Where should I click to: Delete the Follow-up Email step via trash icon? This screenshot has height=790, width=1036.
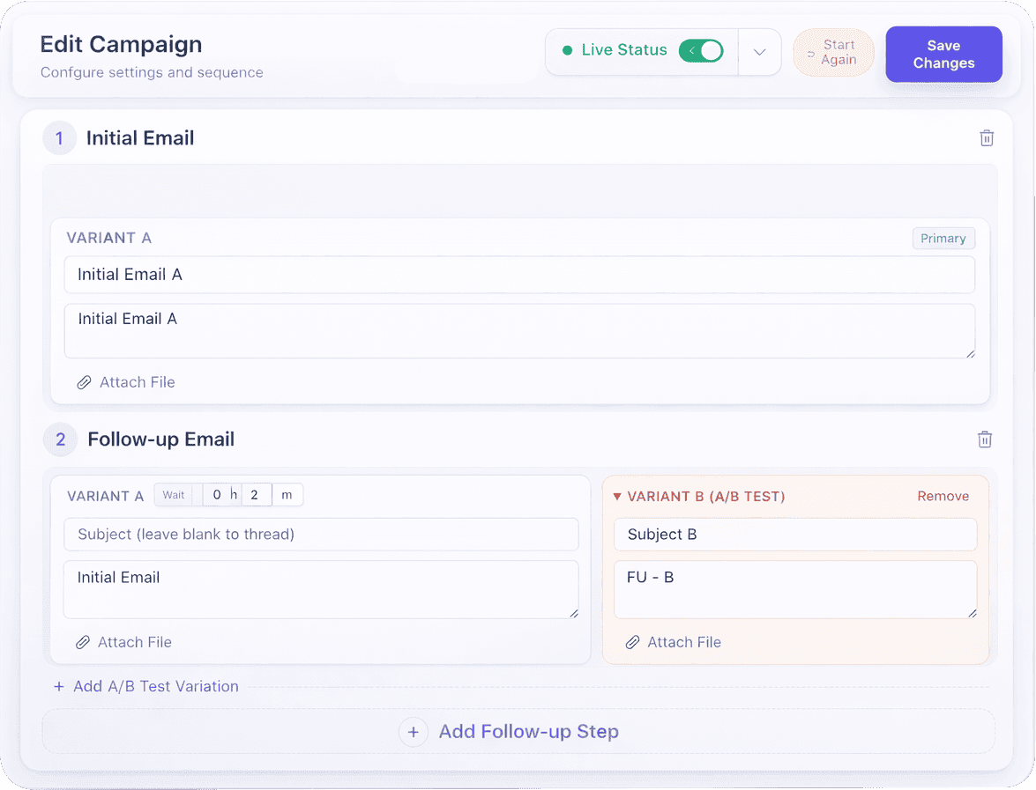click(x=985, y=439)
